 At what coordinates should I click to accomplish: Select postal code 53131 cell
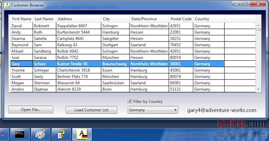tap(181, 89)
